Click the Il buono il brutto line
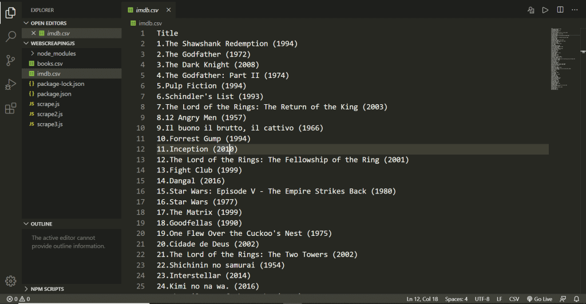Image resolution: width=586 pixels, height=304 pixels. 240,128
